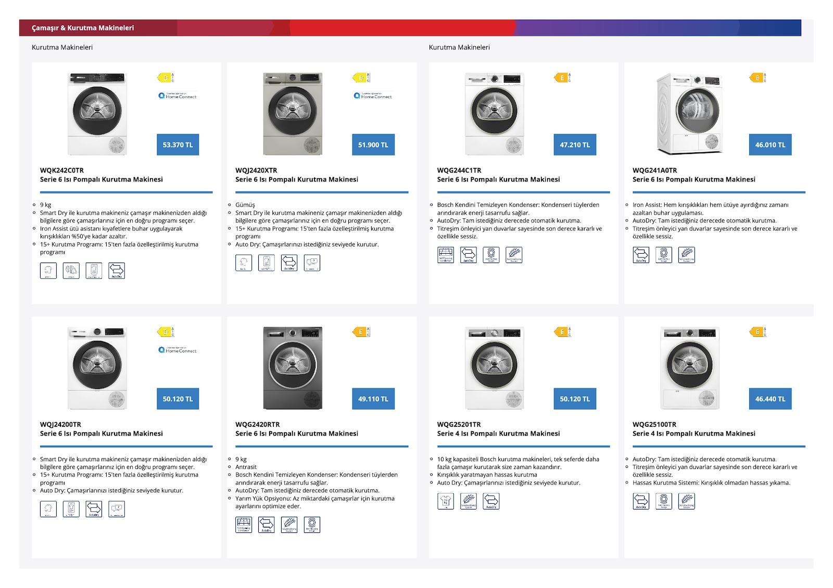
Task: Click the WQG25201TR dryer image
Action: 495,368
